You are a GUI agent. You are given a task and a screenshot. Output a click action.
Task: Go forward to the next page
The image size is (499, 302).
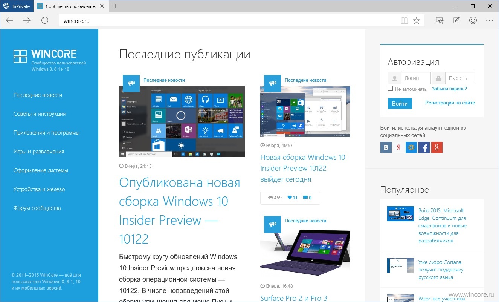click(x=27, y=20)
